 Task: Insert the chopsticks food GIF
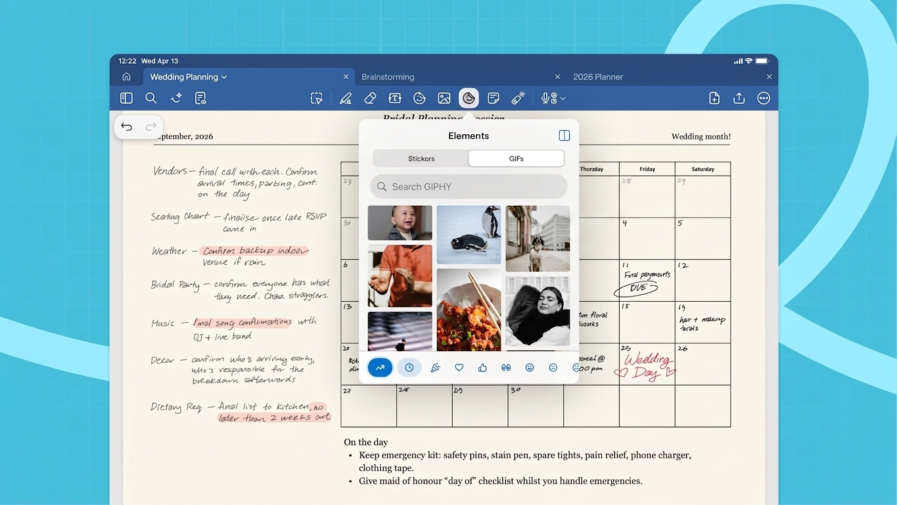(x=469, y=310)
